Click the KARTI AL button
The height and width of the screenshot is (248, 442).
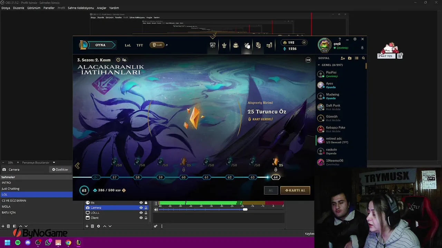[x=295, y=190]
